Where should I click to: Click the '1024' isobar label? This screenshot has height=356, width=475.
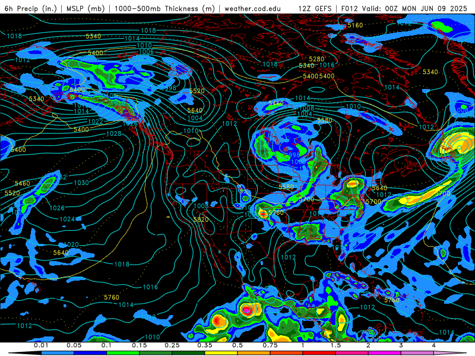point(67,219)
